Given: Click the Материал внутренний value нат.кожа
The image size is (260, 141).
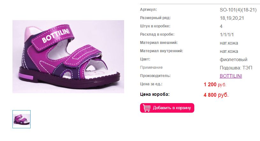Looking at the screenshot, I should [x=229, y=51].
